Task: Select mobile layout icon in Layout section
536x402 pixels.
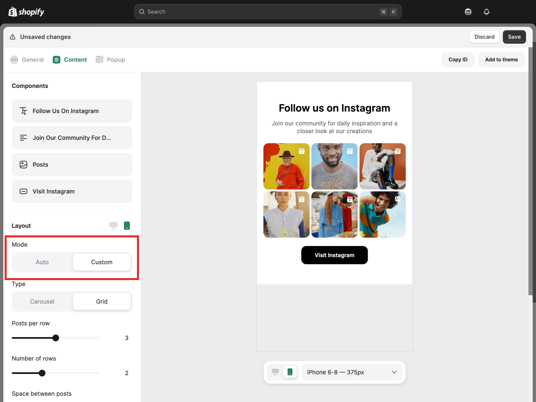Action: 127,226
